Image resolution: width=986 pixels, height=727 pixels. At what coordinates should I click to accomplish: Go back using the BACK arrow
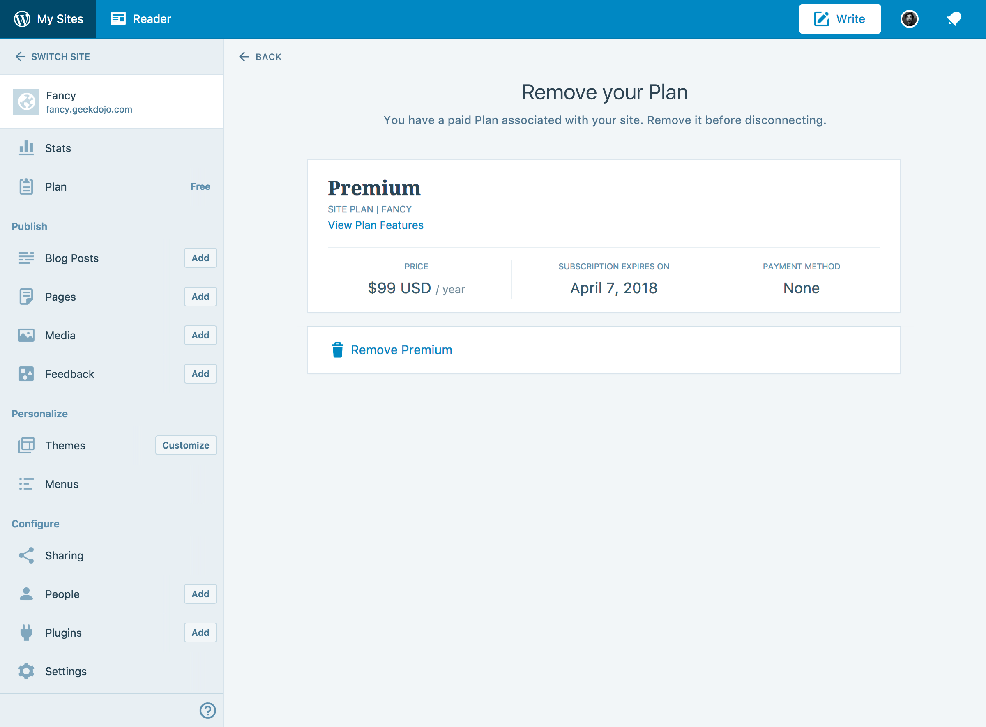260,57
